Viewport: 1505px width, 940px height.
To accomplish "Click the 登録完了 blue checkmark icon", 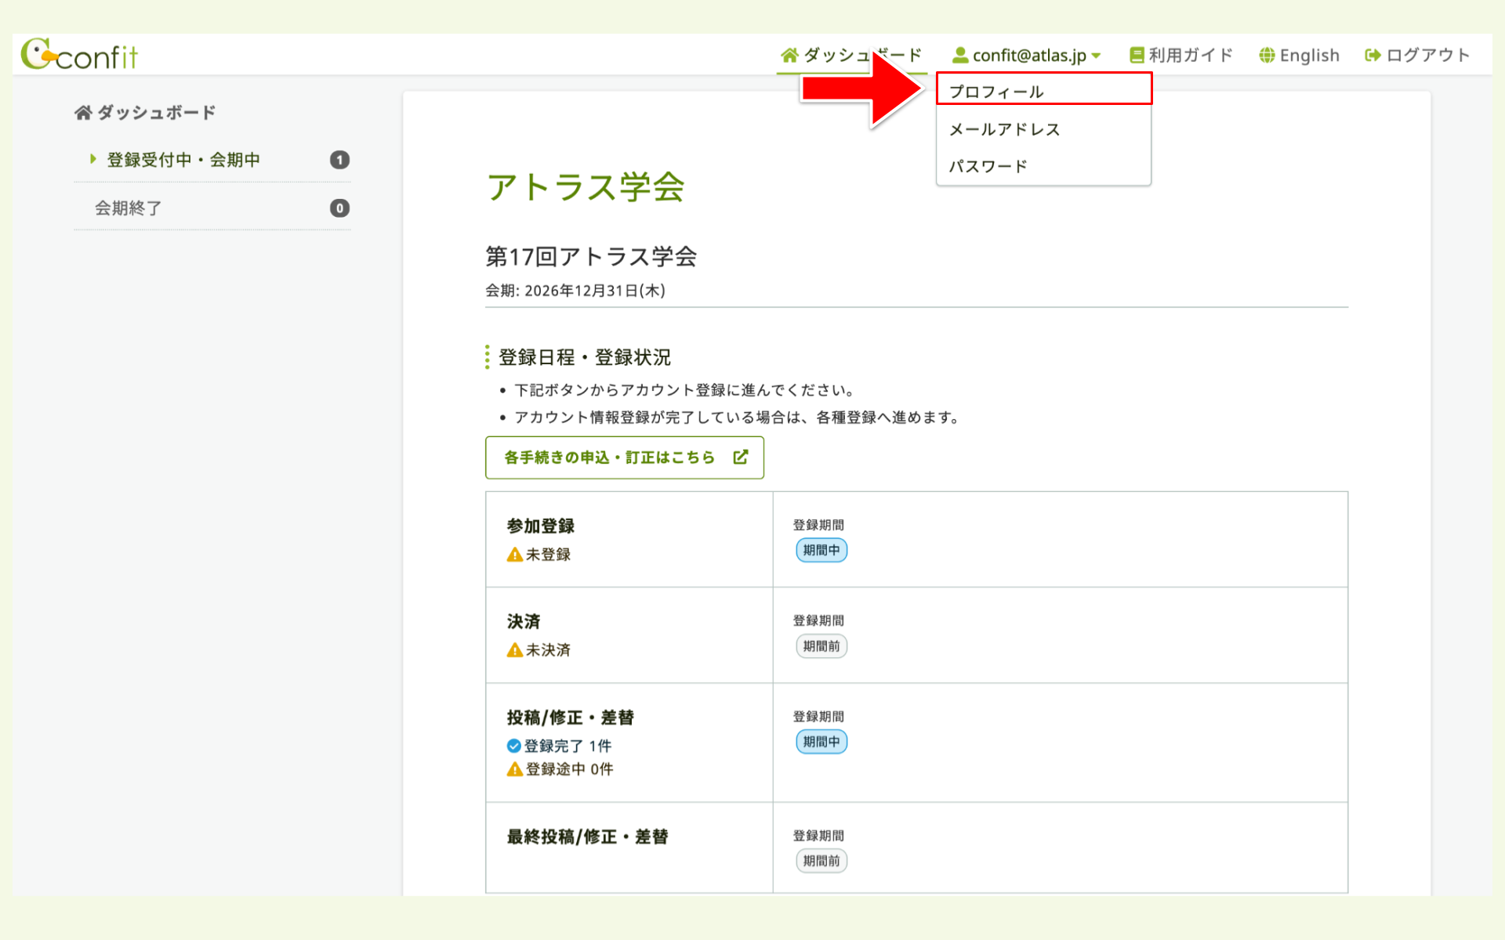I will click(513, 746).
